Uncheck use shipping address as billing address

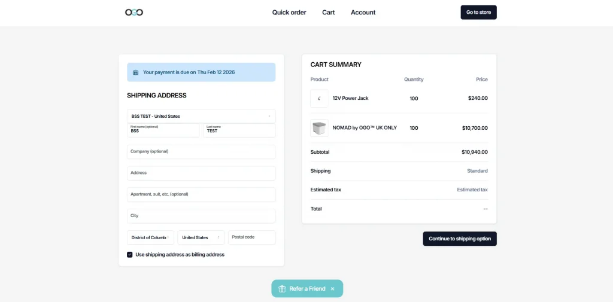[130, 255]
